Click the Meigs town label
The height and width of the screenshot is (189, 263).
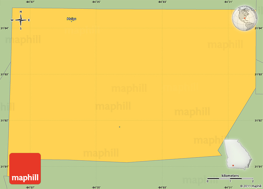71,19
